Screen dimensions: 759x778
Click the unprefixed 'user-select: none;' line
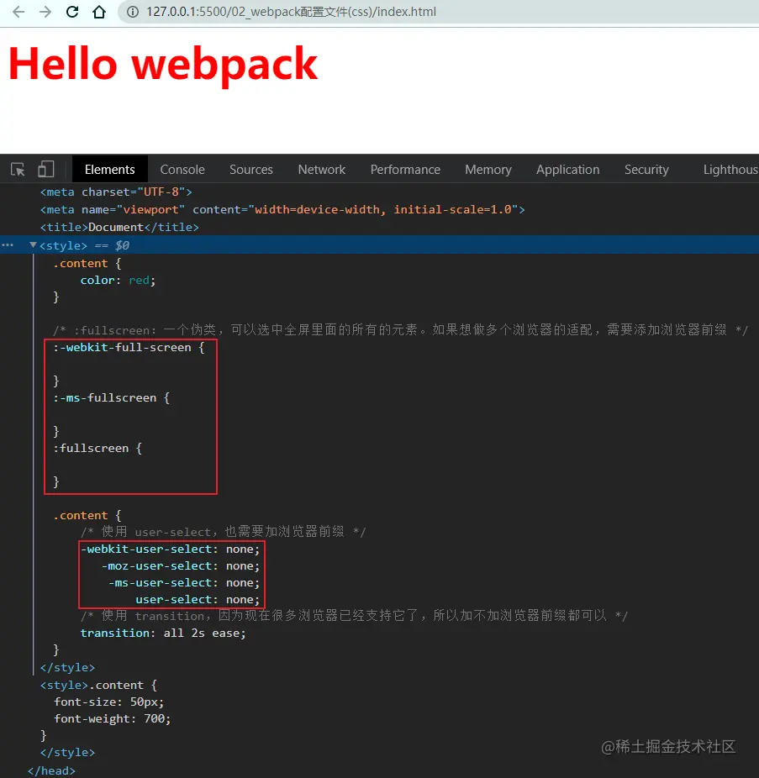198,600
